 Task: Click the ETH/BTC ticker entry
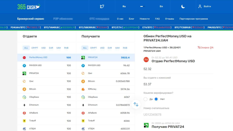point(157,27)
